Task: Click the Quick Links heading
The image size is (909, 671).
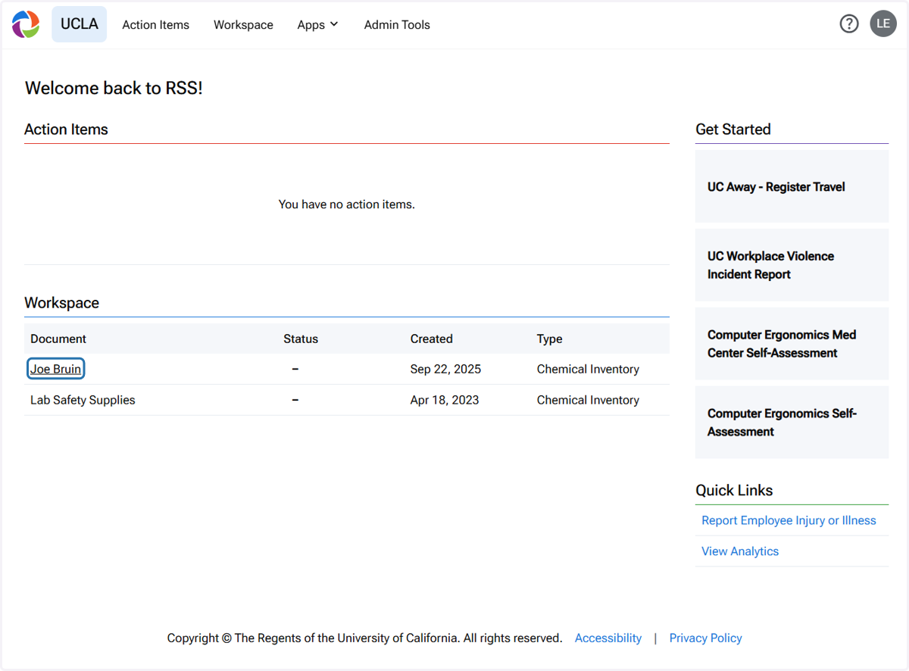Action: click(734, 490)
